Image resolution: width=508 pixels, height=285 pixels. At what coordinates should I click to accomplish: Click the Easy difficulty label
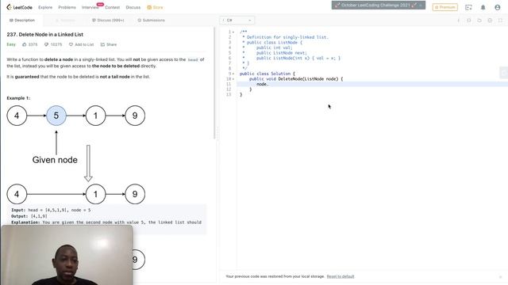click(11, 44)
